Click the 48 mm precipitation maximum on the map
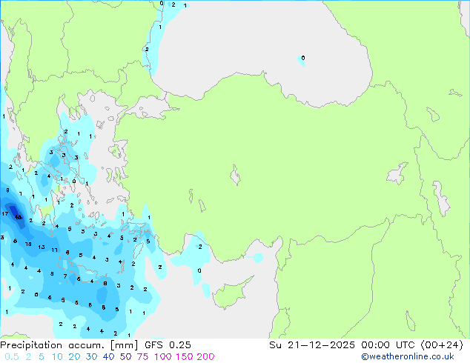This screenshot has width=470, height=363. pos(18,217)
